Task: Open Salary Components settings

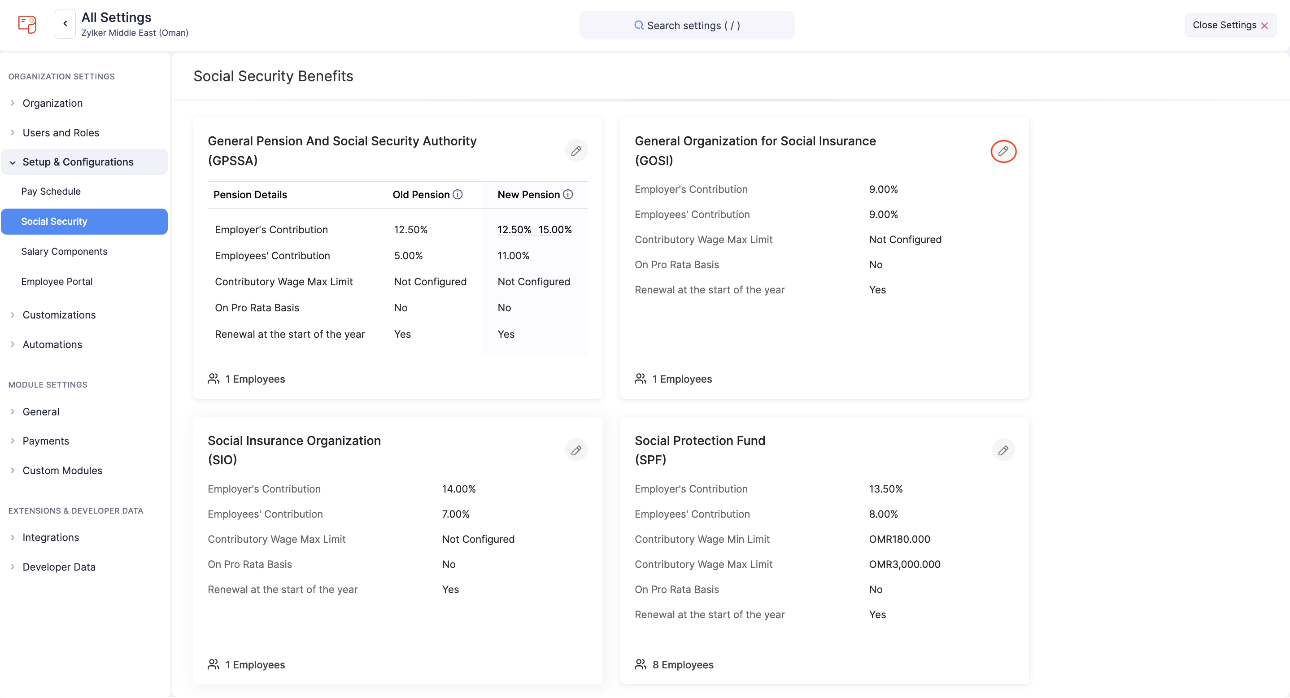Action: point(64,251)
